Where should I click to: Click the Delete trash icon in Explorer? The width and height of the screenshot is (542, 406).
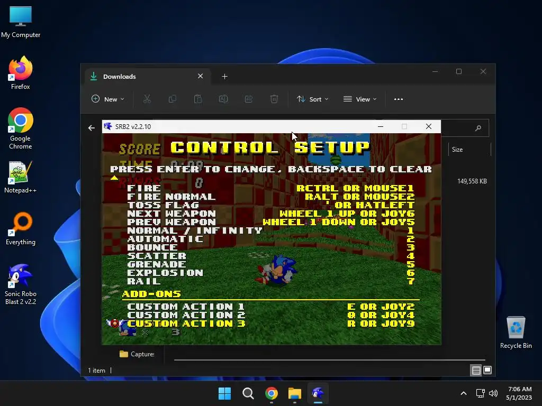click(274, 99)
